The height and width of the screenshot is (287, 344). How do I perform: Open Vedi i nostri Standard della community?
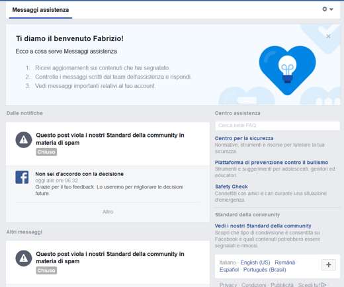point(263,226)
